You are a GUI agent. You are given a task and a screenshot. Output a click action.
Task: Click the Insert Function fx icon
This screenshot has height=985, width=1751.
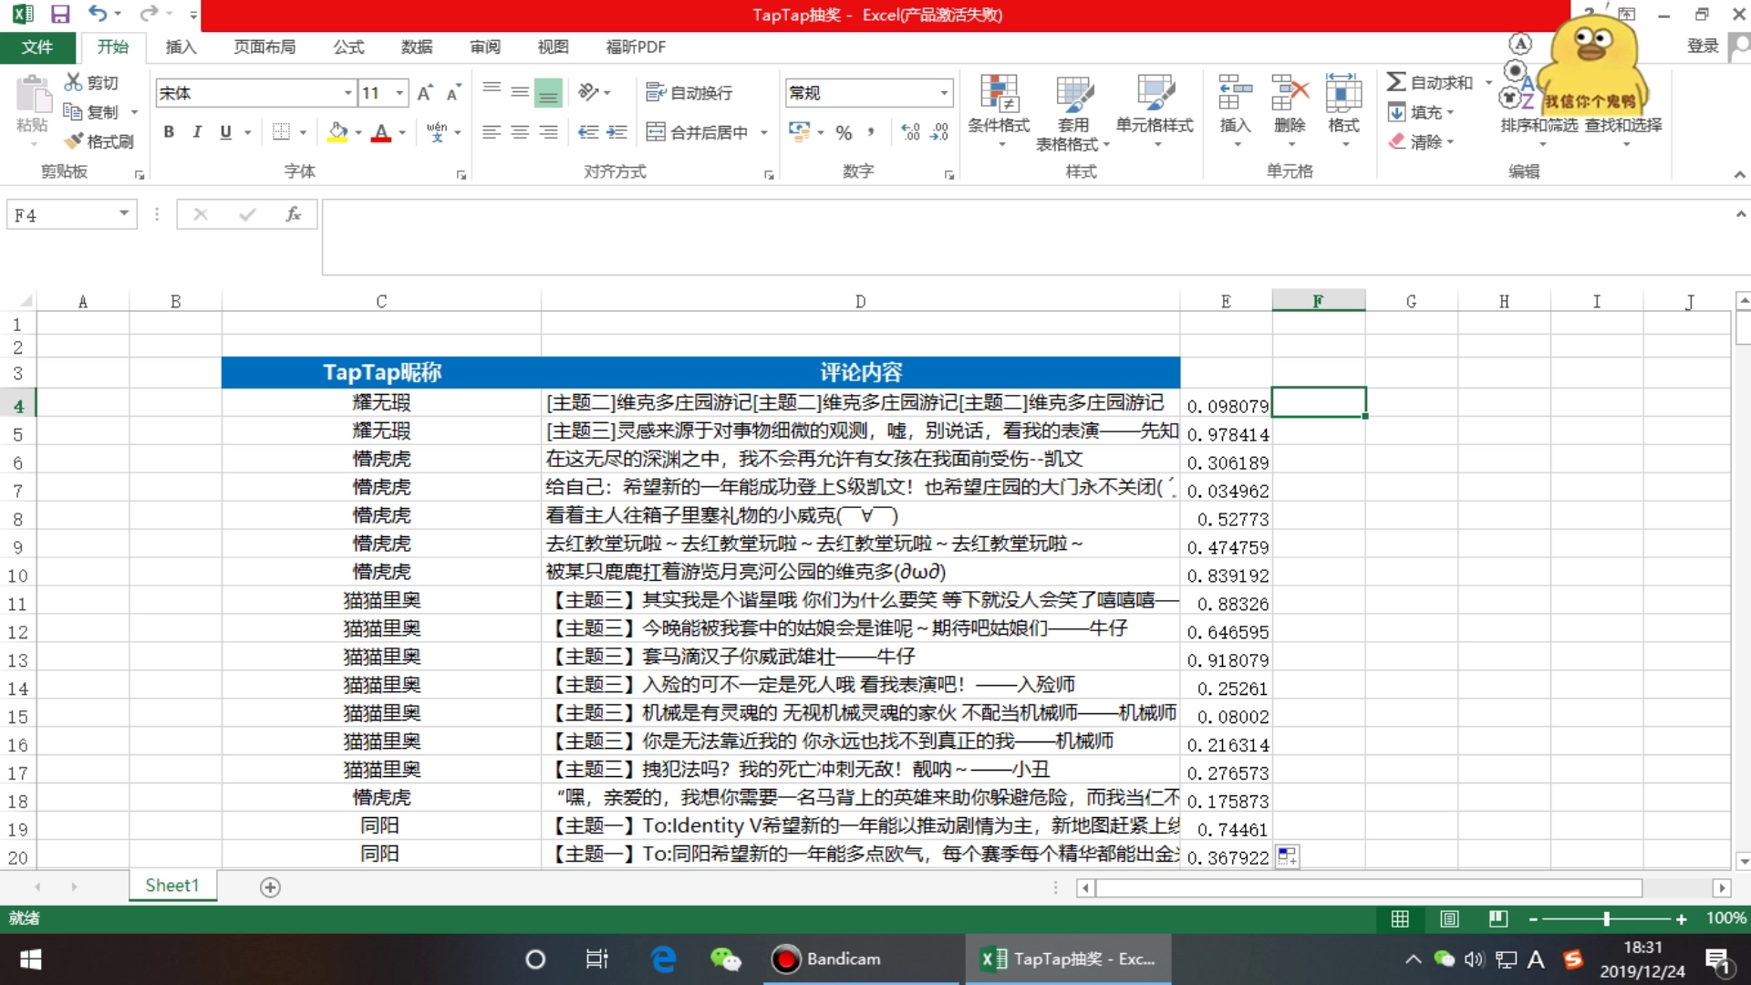(293, 214)
